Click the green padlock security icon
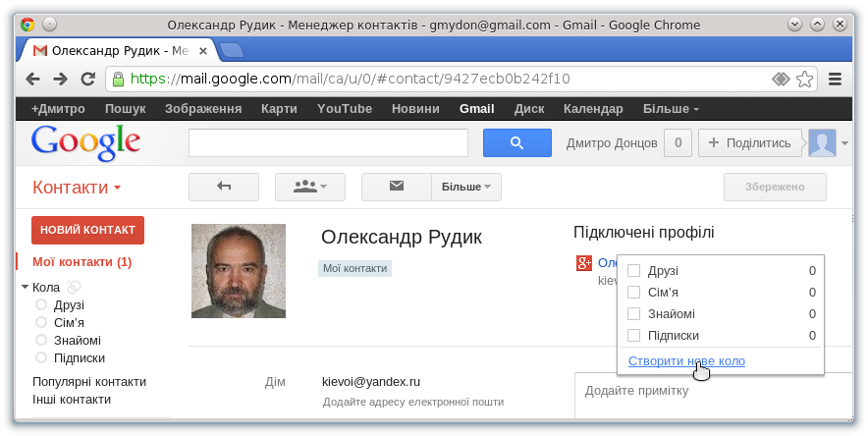The height and width of the screenshot is (436, 868). click(x=118, y=80)
